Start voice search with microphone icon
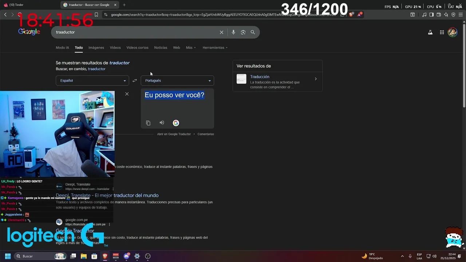 pyautogui.click(x=233, y=32)
